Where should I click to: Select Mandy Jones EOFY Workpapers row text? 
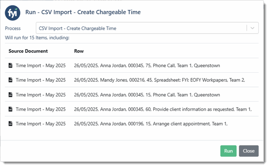tap(160, 80)
